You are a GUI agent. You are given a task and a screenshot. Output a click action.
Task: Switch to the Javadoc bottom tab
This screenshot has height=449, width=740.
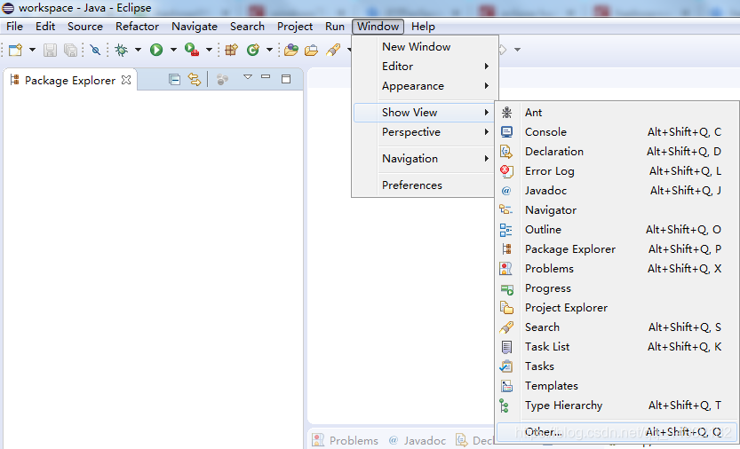(x=418, y=440)
